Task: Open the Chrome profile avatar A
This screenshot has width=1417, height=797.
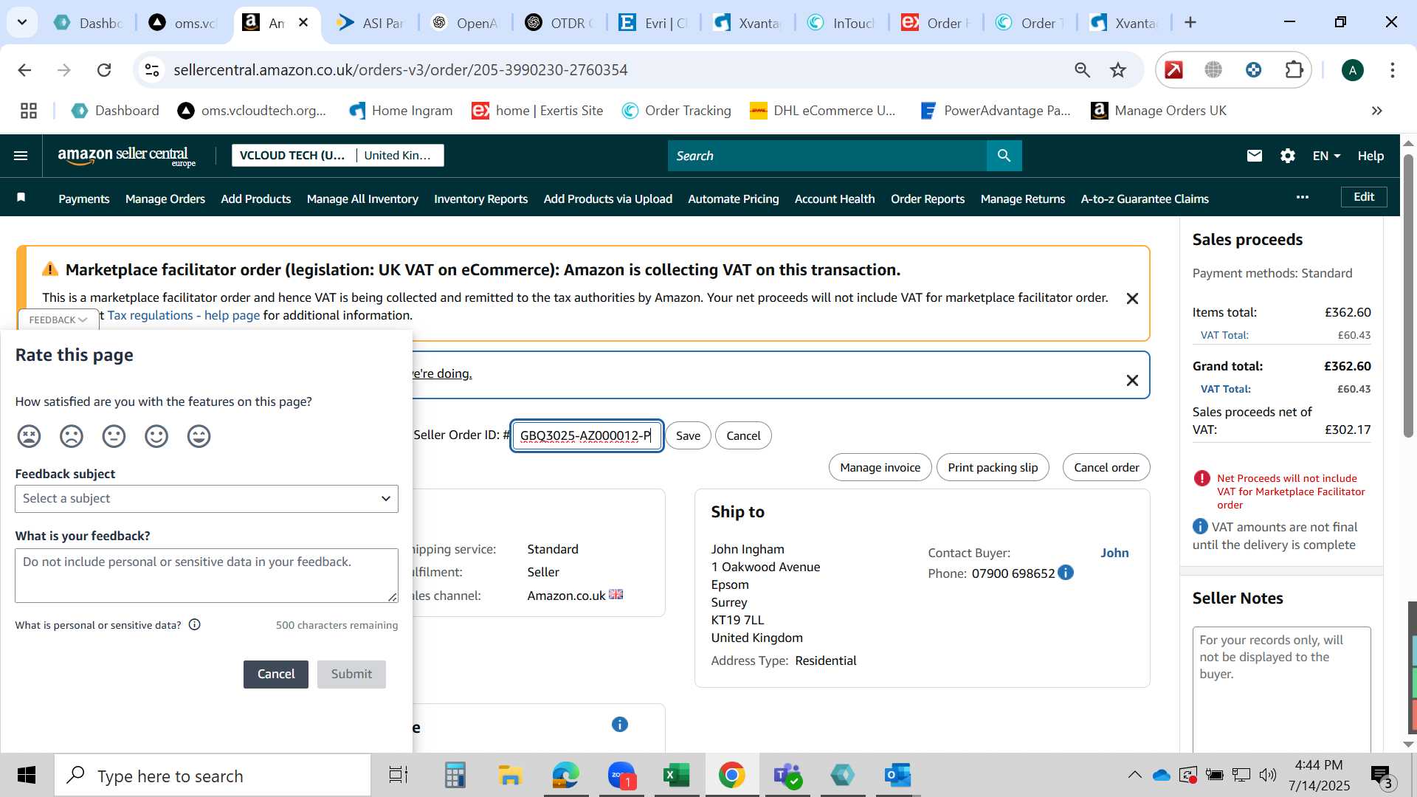Action: point(1352,70)
